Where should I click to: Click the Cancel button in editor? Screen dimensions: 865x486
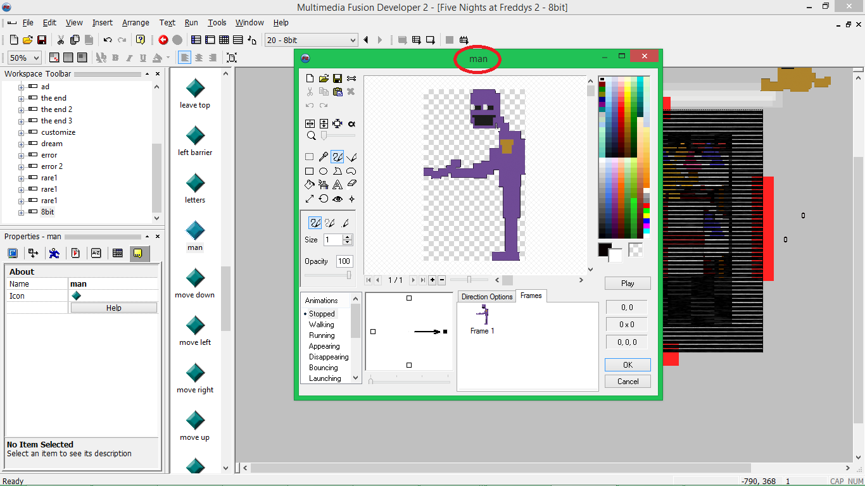click(628, 382)
